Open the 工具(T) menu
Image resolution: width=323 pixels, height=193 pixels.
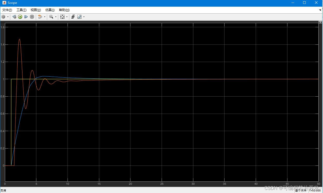[21, 10]
